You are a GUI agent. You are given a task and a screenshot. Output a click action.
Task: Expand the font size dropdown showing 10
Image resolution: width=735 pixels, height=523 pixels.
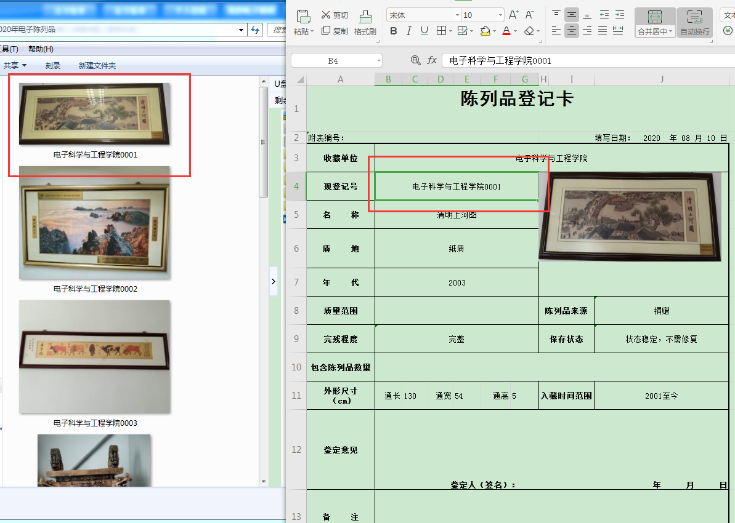pos(500,15)
